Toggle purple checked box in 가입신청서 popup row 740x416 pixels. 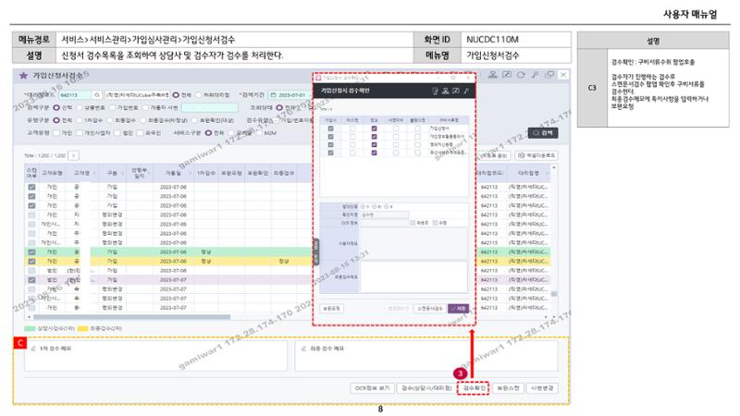(375, 128)
